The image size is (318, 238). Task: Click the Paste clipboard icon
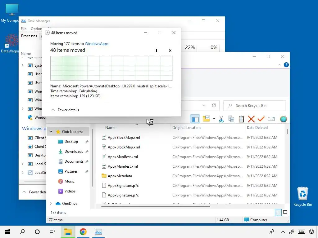click(x=241, y=119)
